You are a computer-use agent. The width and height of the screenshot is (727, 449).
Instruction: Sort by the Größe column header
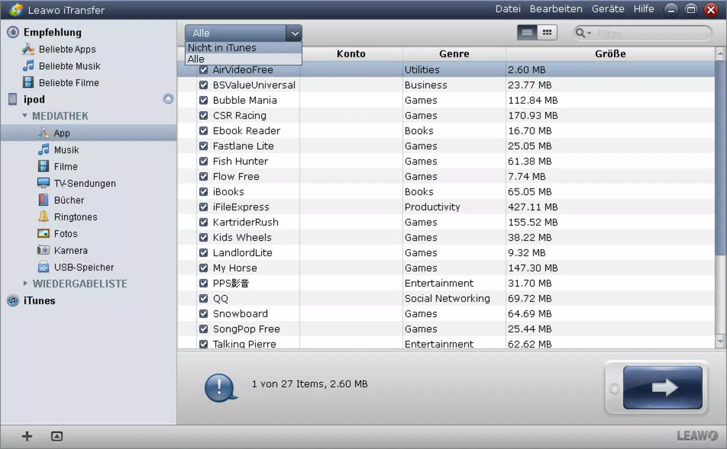pos(610,54)
